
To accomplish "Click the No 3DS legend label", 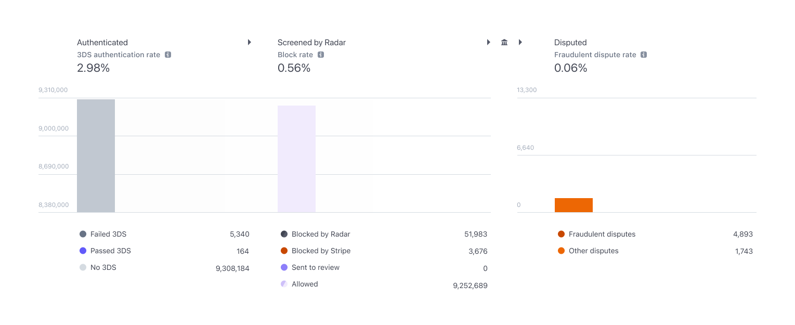I will pos(103,268).
